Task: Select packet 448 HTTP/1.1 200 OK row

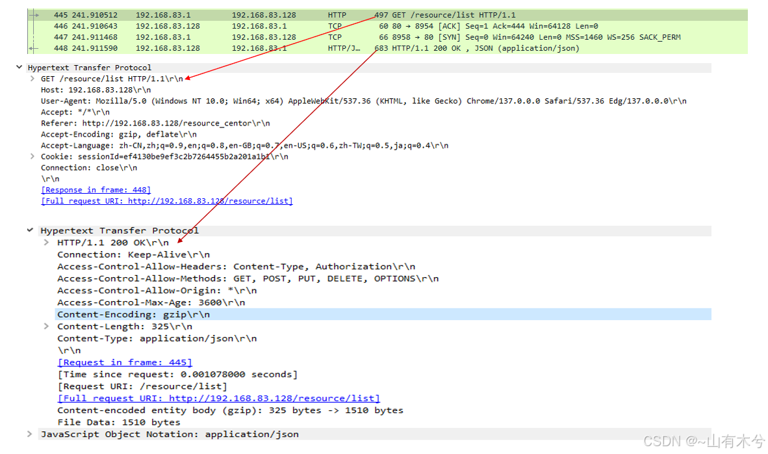Action: click(387, 48)
